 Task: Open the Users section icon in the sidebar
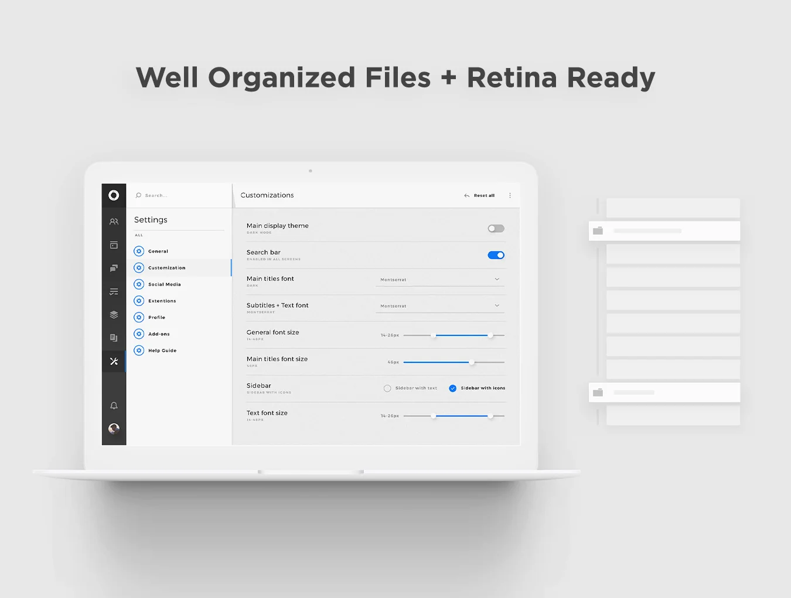(114, 222)
